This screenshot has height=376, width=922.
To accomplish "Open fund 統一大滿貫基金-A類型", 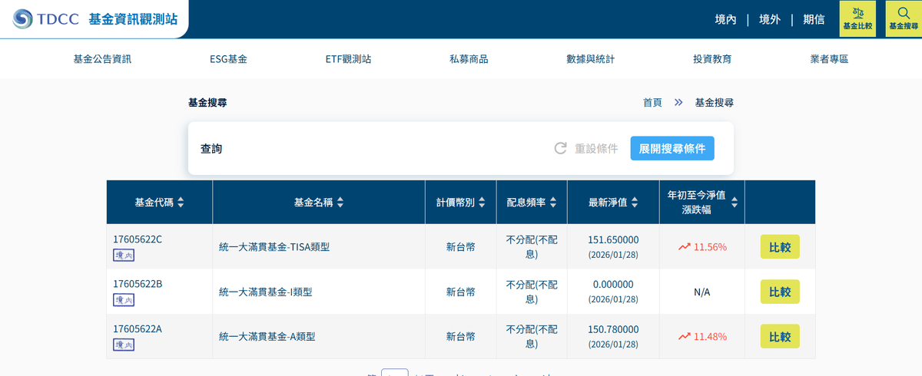I will point(267,336).
